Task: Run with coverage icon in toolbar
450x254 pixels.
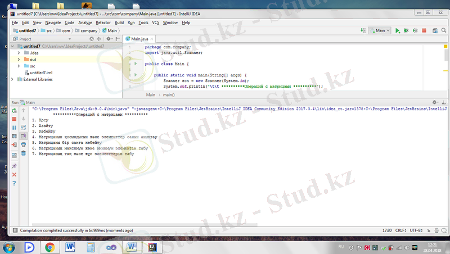Action: click(x=415, y=31)
